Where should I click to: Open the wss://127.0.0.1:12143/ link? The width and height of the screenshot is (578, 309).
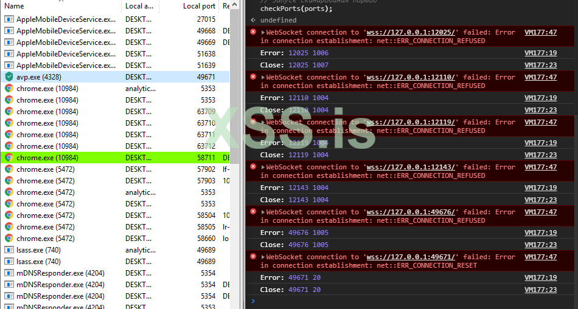click(x=411, y=167)
